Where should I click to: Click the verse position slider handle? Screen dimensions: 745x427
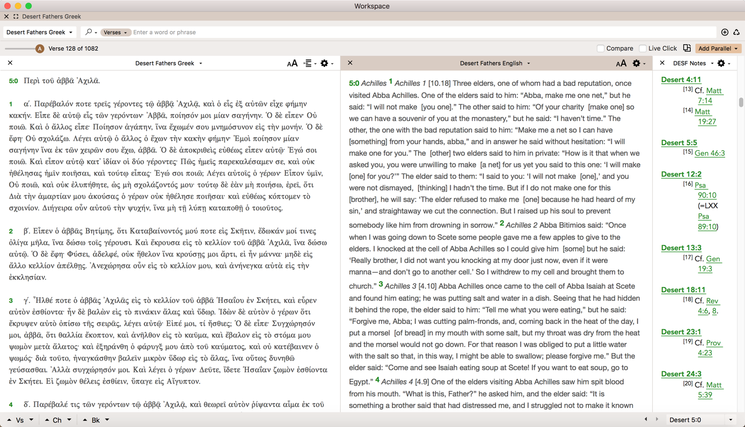click(39, 49)
